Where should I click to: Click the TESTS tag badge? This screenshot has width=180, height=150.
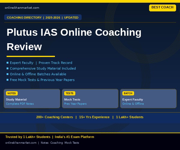(70, 93)
